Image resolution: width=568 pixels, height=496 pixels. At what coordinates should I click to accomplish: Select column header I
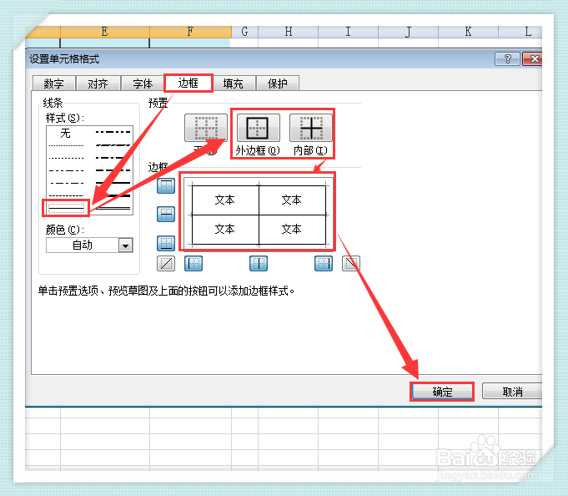(x=348, y=32)
